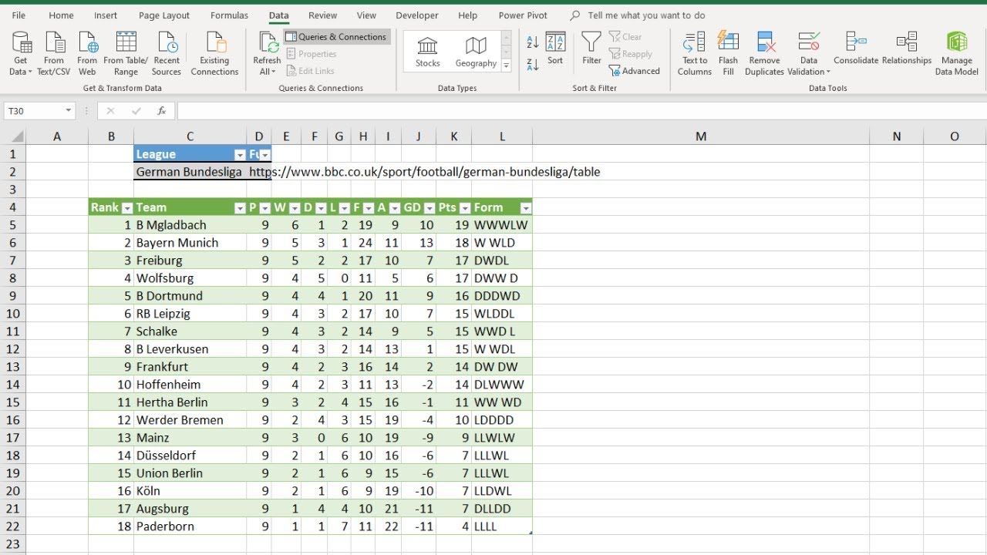Open the Form column filter dropdown

coord(526,208)
